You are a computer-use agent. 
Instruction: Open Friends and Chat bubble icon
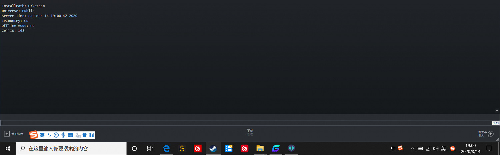tap(490, 134)
